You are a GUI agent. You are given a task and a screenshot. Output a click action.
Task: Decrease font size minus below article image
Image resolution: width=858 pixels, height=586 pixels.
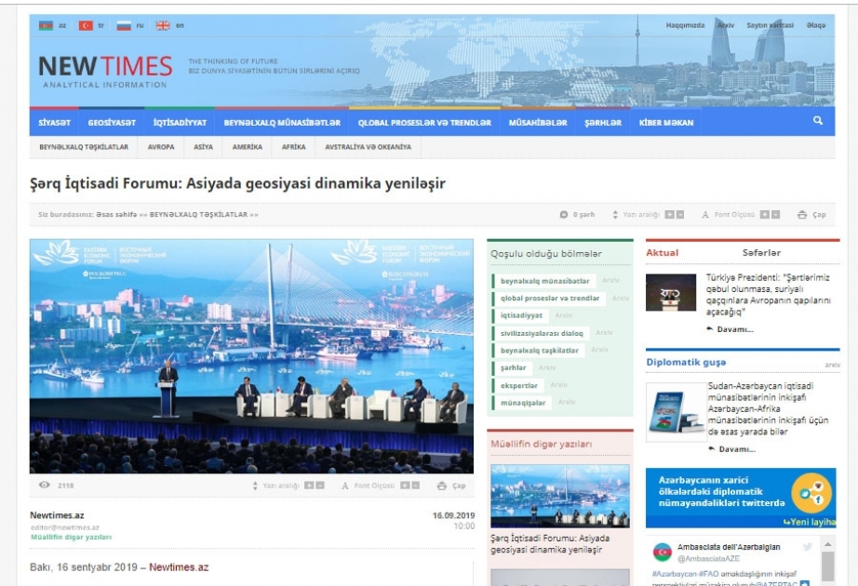(415, 486)
